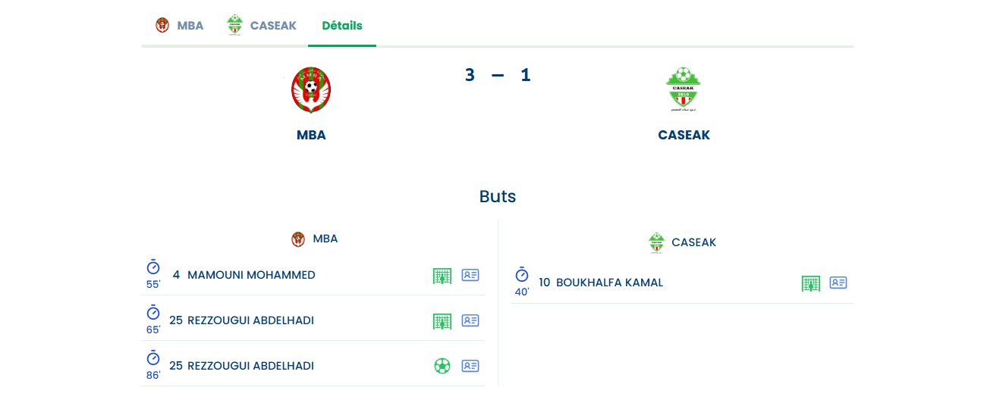Click CASEAK heading in goals column
This screenshot has height=406, width=987.
pos(693,242)
